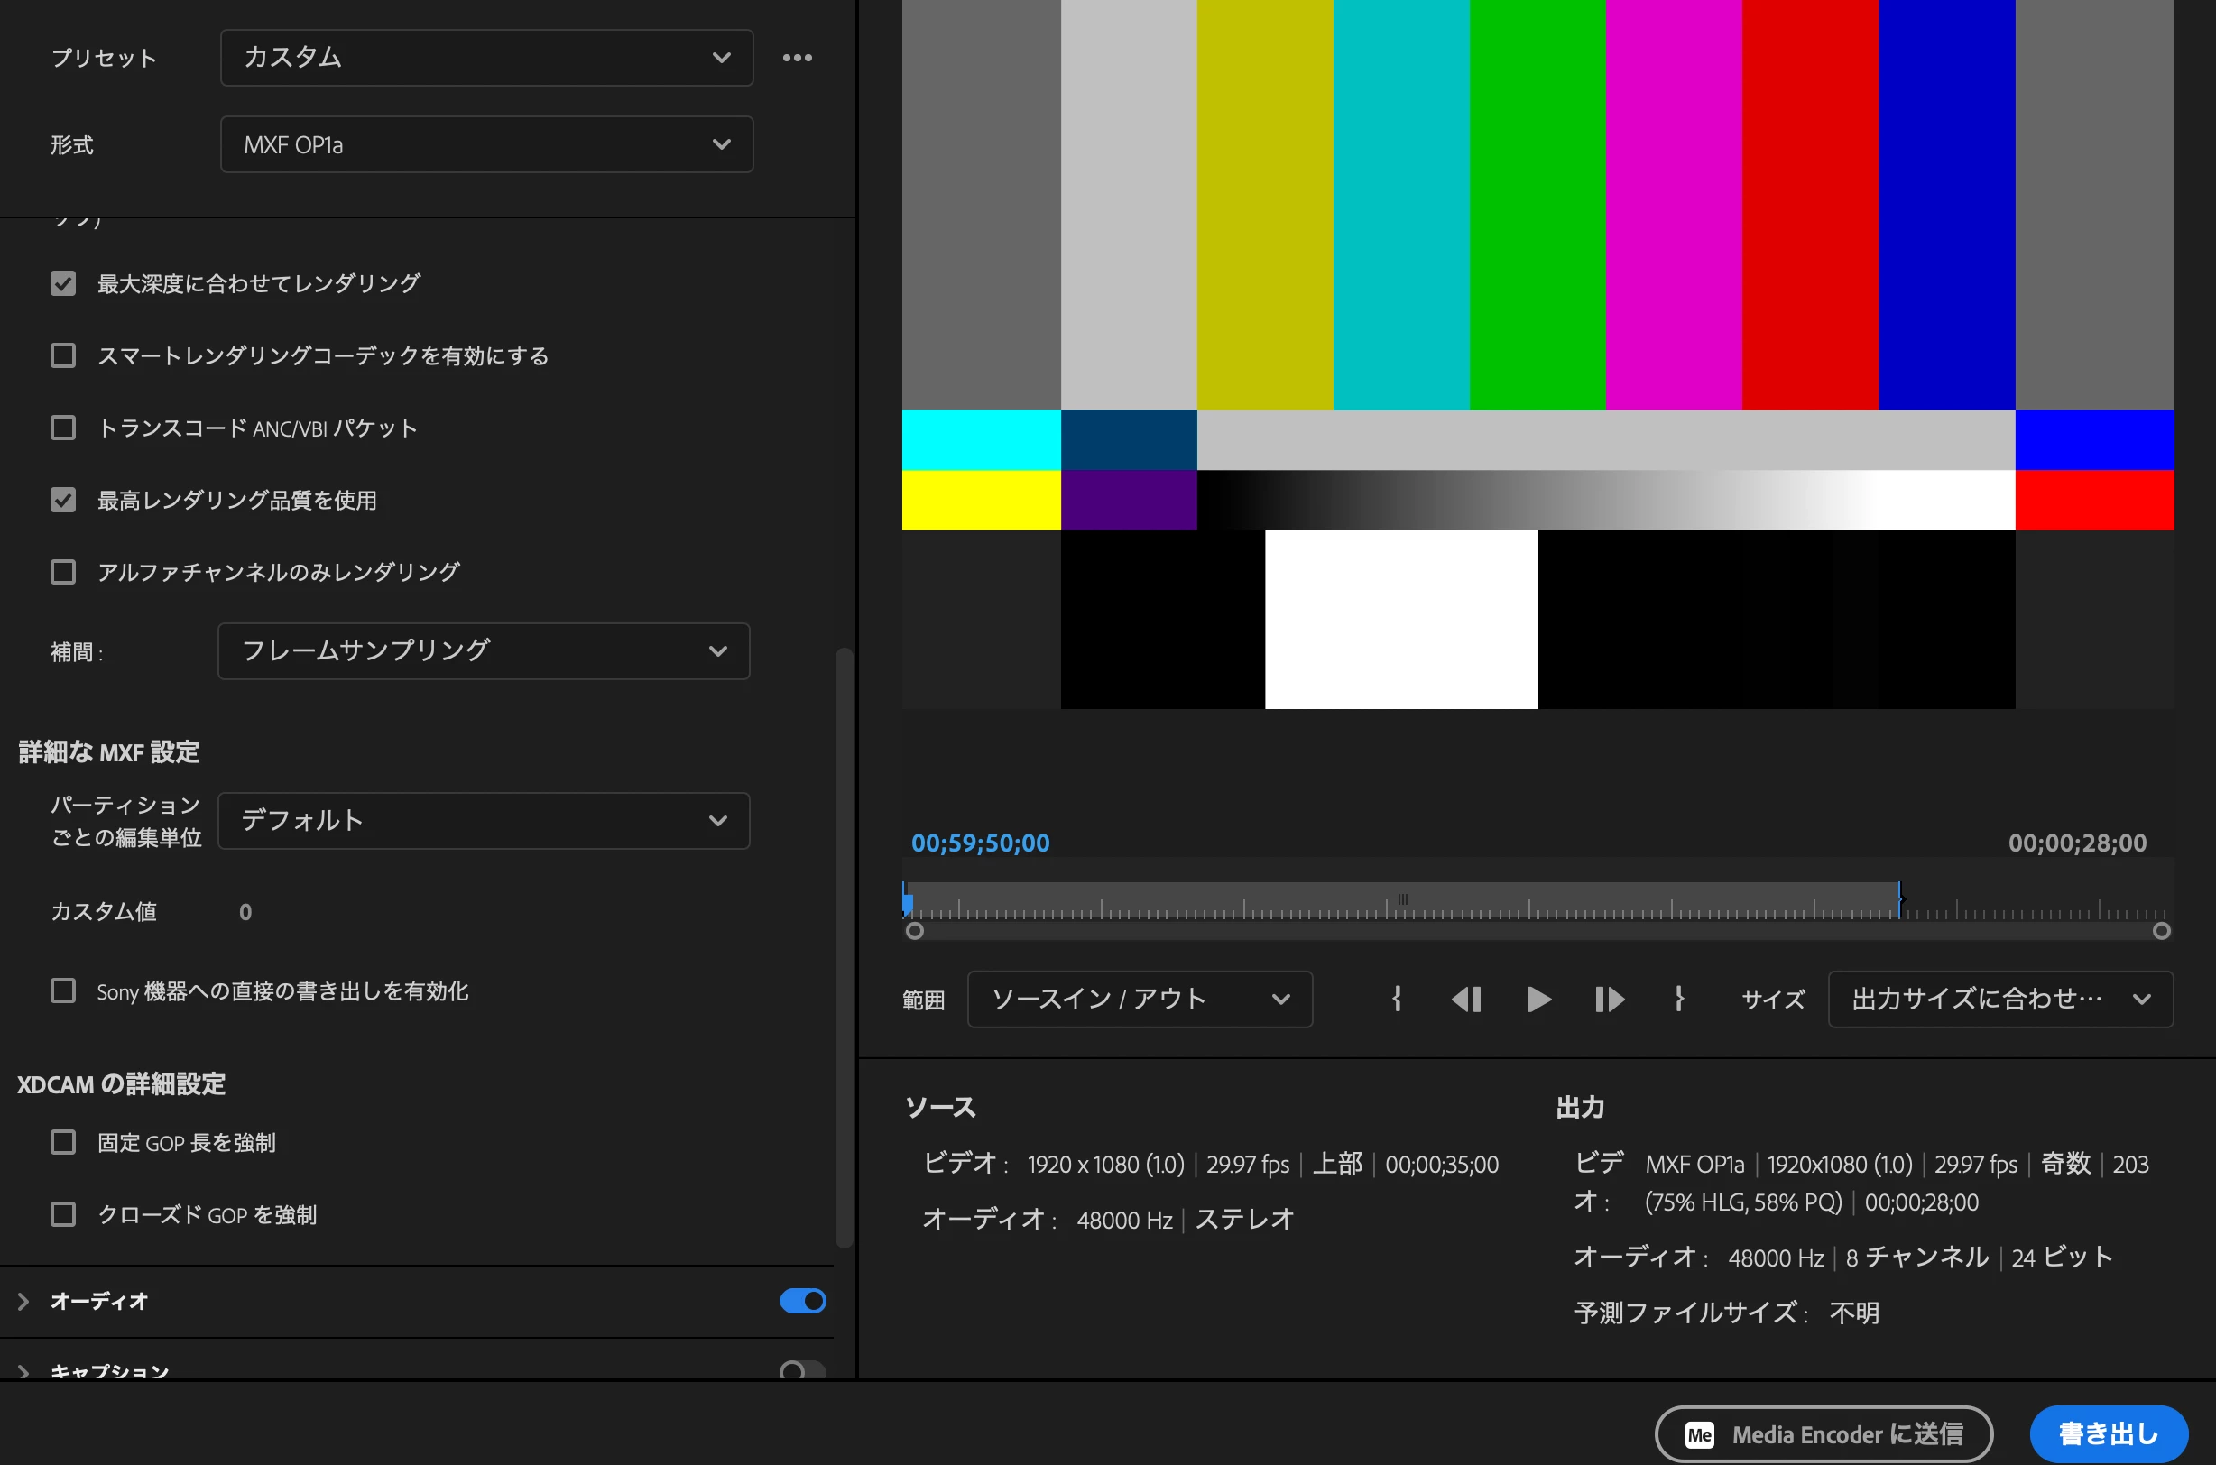
Task: Enable スマートレンダリングコーデックを有効にする checkbox
Action: pos(63,355)
